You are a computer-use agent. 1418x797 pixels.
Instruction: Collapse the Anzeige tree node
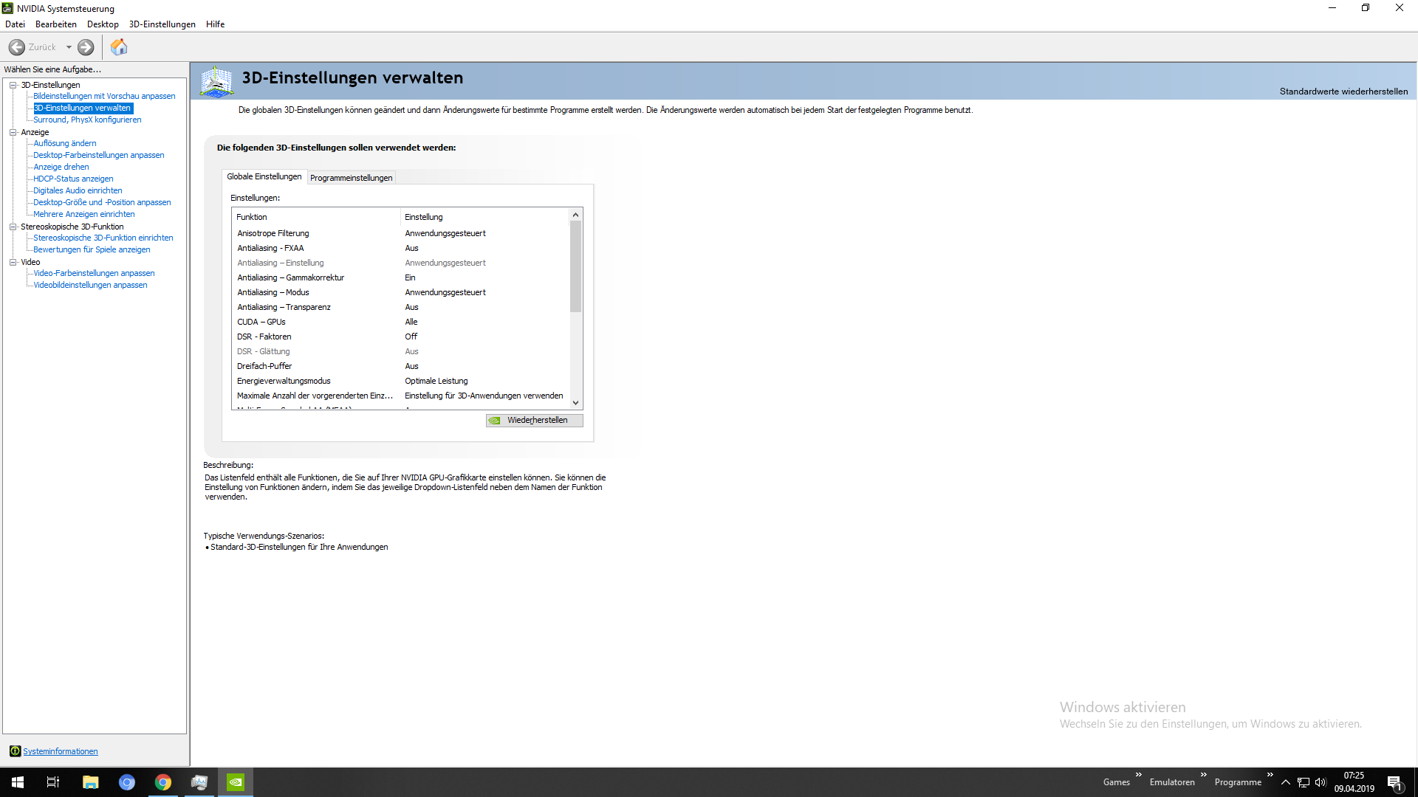click(x=13, y=132)
